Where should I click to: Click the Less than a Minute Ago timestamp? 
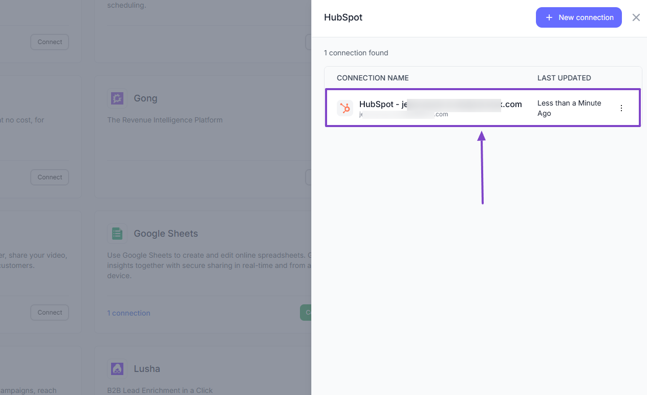click(569, 108)
